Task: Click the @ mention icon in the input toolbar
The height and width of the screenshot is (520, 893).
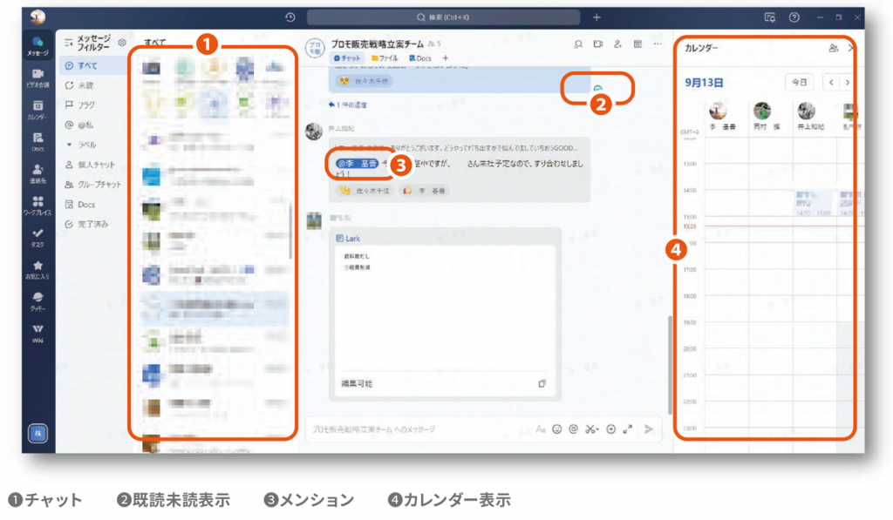Action: click(573, 429)
